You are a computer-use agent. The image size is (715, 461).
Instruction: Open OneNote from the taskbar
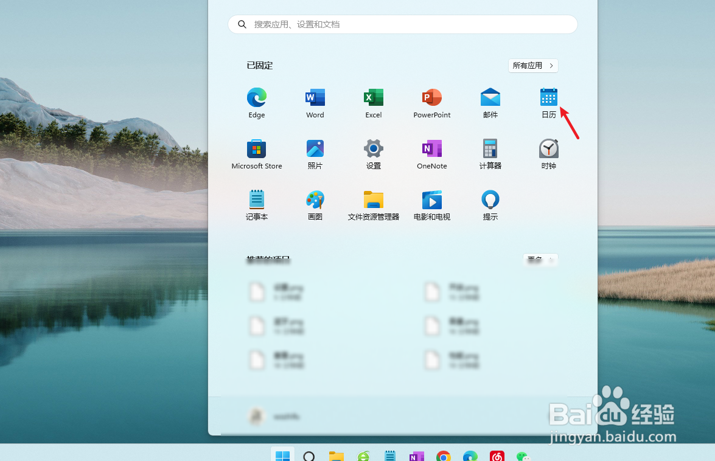click(416, 456)
